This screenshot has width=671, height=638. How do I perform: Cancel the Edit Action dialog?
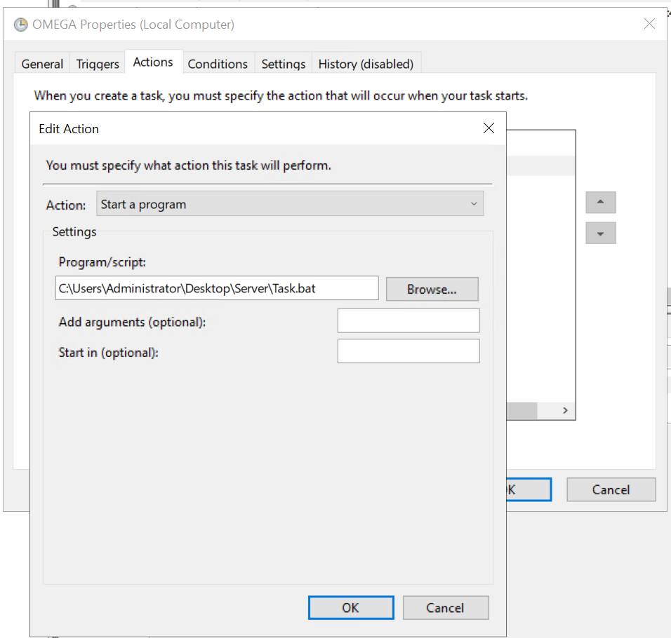point(445,608)
